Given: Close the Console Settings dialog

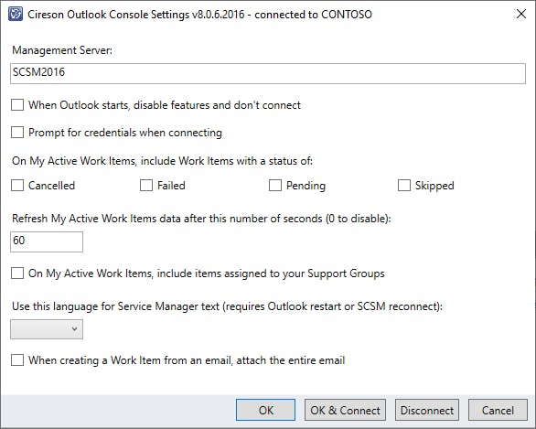Looking at the screenshot, I should pos(521,14).
